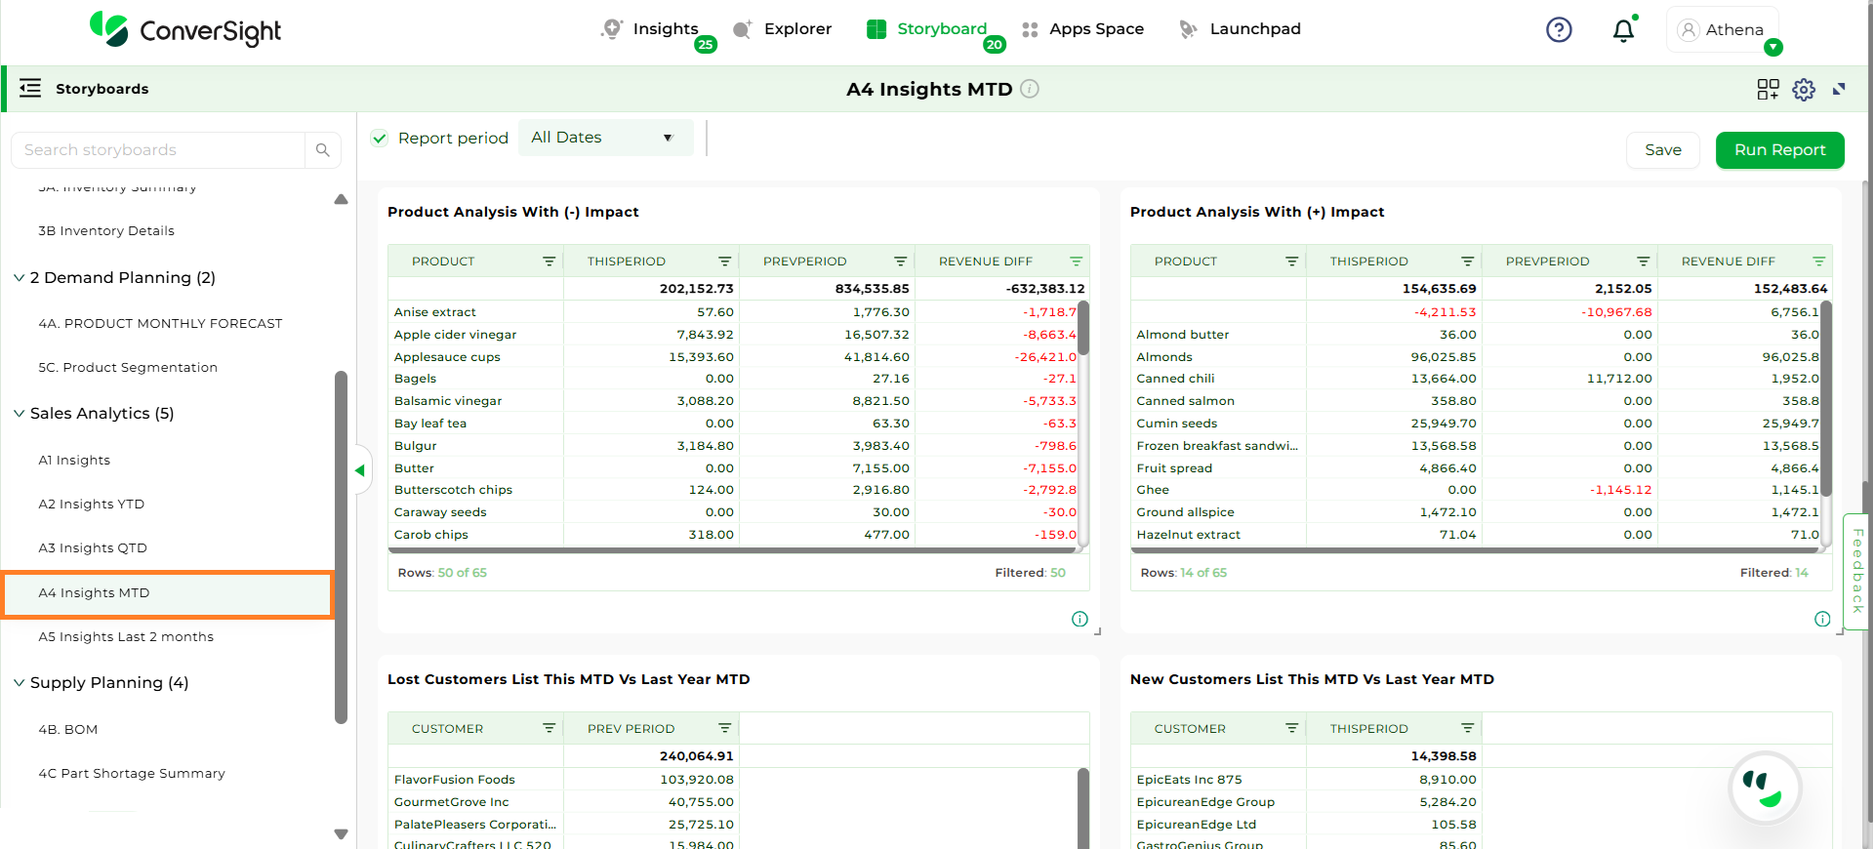1873x849 pixels.
Task: Open Launchpad tab
Action: [1241, 29]
